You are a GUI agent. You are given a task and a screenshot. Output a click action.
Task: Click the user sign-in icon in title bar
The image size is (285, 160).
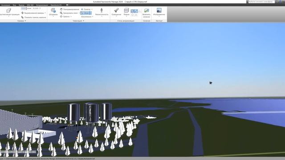click(281, 2)
